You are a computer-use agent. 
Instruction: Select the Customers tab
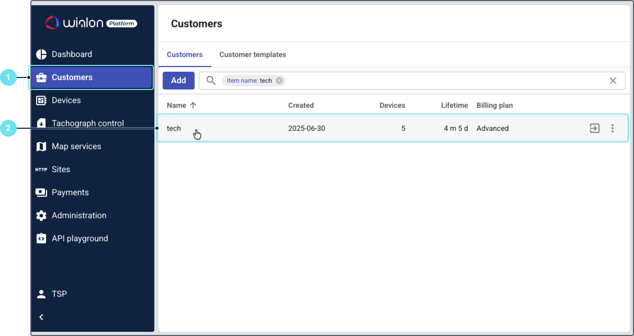click(x=185, y=54)
